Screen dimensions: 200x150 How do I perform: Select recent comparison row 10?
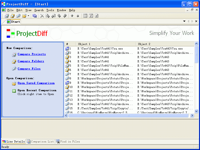click(x=130, y=87)
